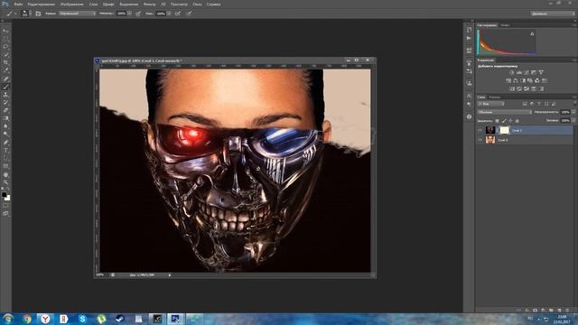Lock image pixels of the layer
This screenshot has height=325, width=578.
pos(504,121)
